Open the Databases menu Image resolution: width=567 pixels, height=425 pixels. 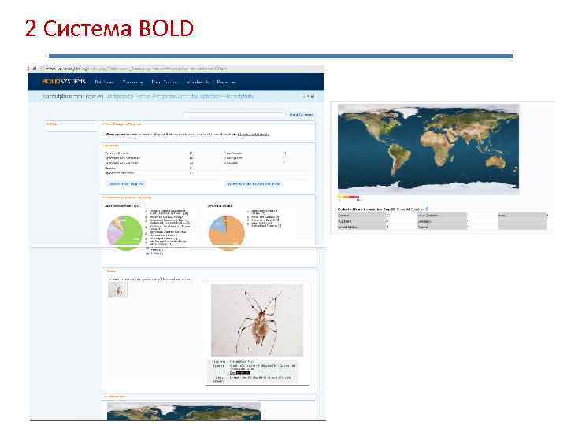click(105, 82)
